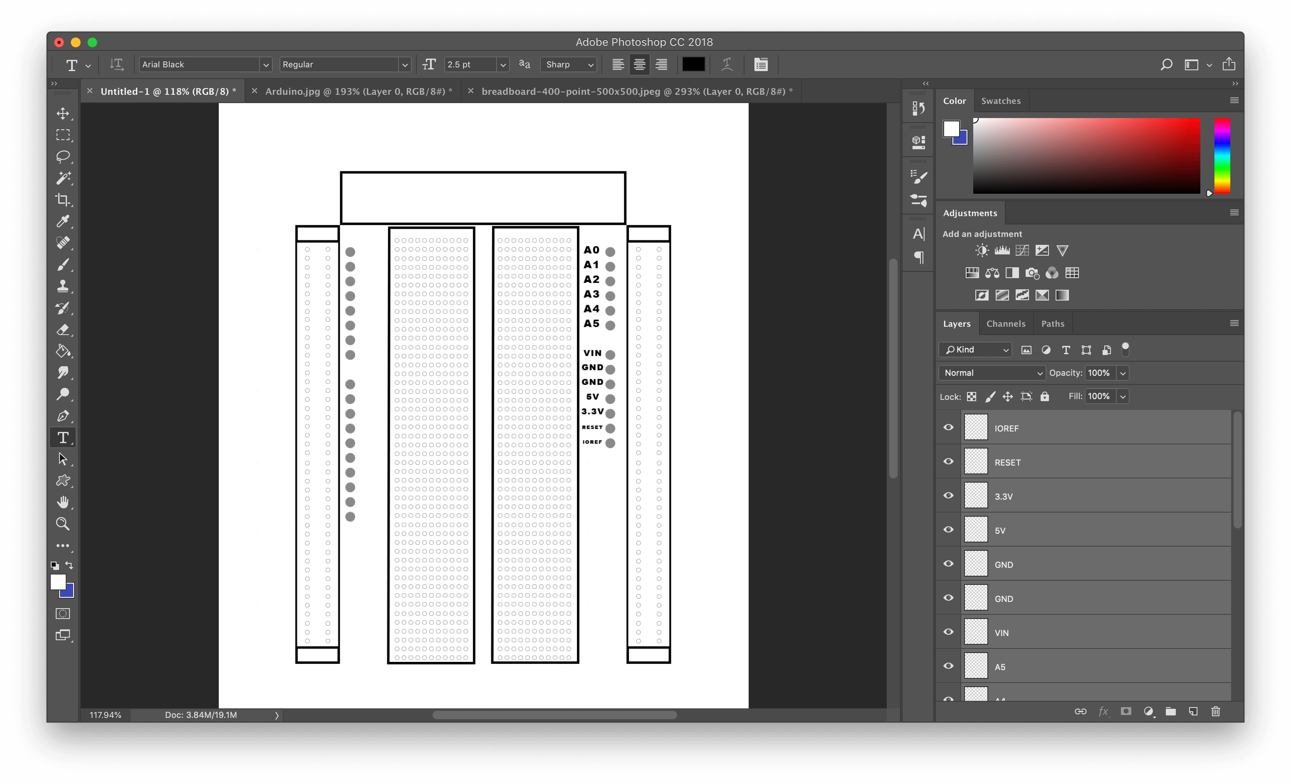This screenshot has height=784, width=1291.
Task: Open the Search icon in options bar
Action: tap(1166, 64)
